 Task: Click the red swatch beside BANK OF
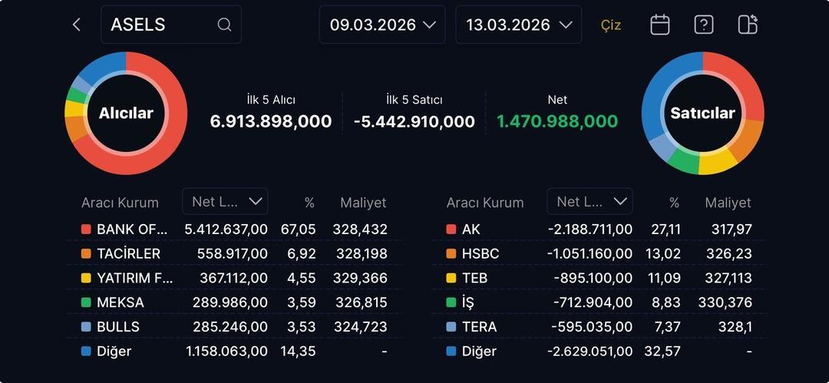[86, 229]
